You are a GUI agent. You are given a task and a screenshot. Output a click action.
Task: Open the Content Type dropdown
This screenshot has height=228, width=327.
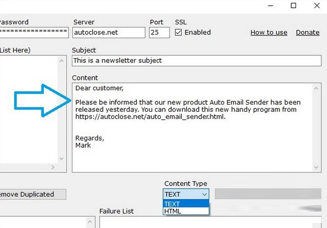(x=186, y=194)
